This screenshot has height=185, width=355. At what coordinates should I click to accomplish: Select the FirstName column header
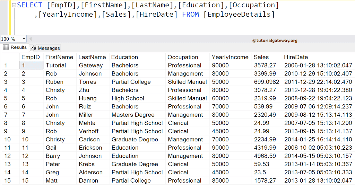tap(60, 57)
